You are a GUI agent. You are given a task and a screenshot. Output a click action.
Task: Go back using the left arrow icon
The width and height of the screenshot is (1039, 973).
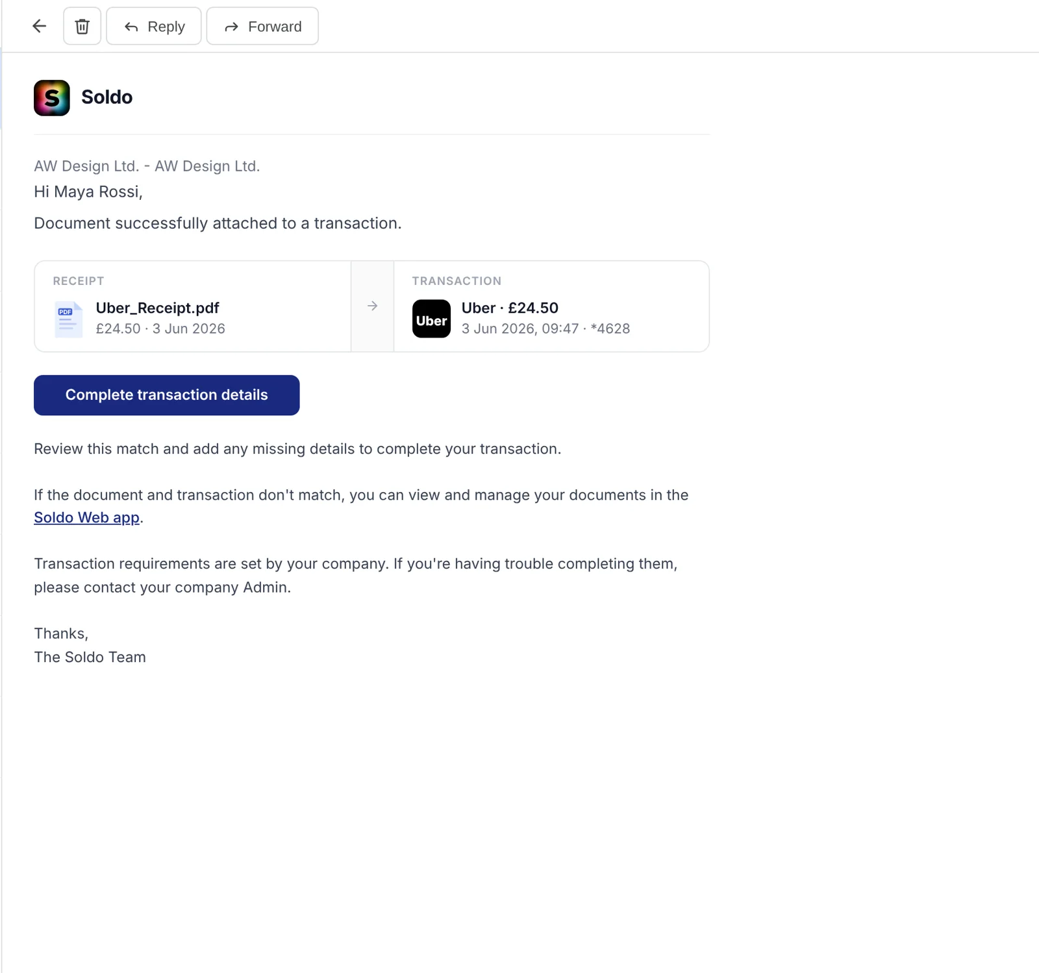(40, 26)
